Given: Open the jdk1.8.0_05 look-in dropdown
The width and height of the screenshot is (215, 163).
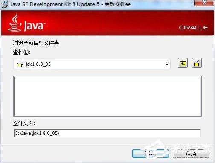Looking at the screenshot, I should click(x=92, y=64).
